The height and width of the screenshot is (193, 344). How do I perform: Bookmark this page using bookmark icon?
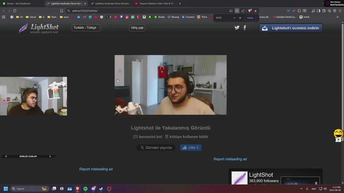62,11
